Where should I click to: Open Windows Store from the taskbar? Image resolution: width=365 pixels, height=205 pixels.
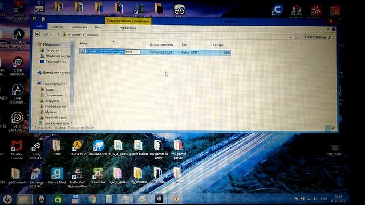click(58, 199)
